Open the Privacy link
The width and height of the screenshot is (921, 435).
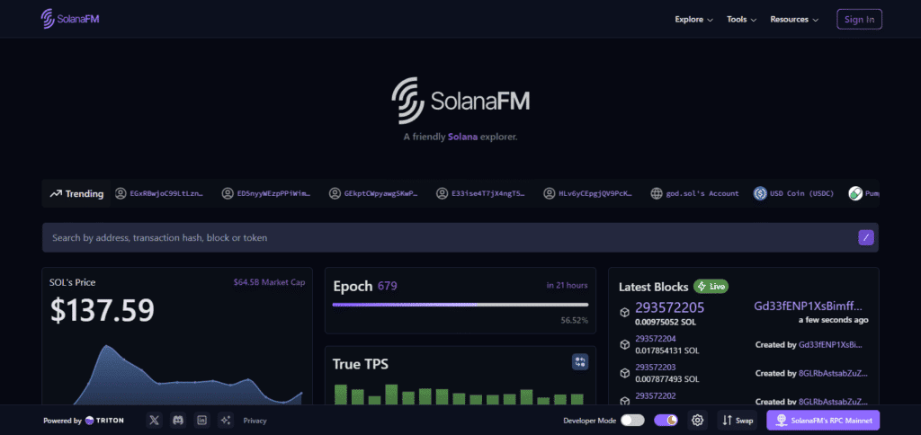255,421
